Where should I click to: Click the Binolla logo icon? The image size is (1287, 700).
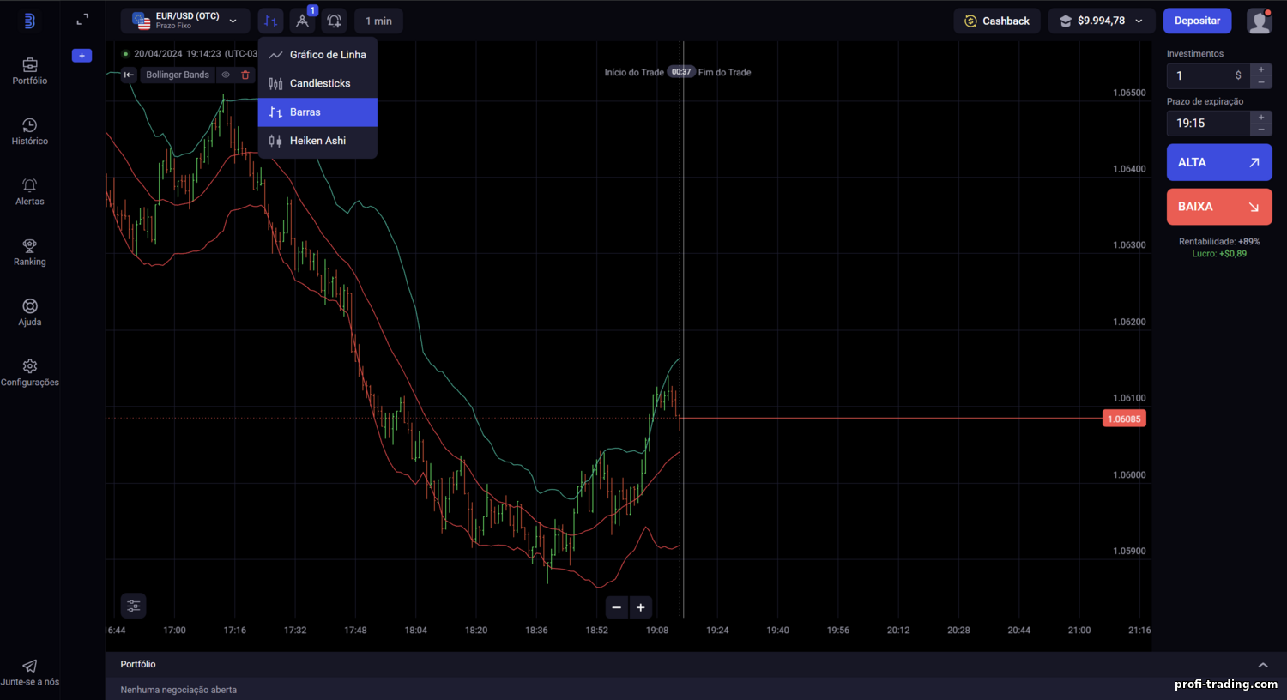[29, 21]
